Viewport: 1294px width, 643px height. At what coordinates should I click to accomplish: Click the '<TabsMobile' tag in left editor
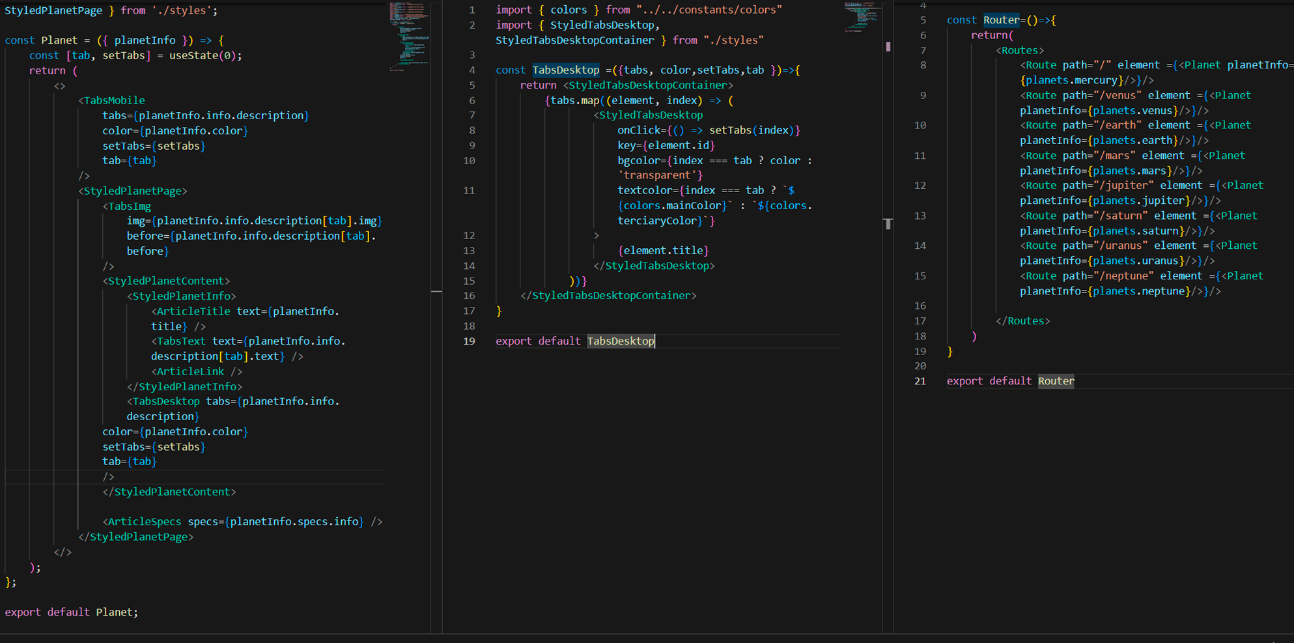[x=111, y=100]
